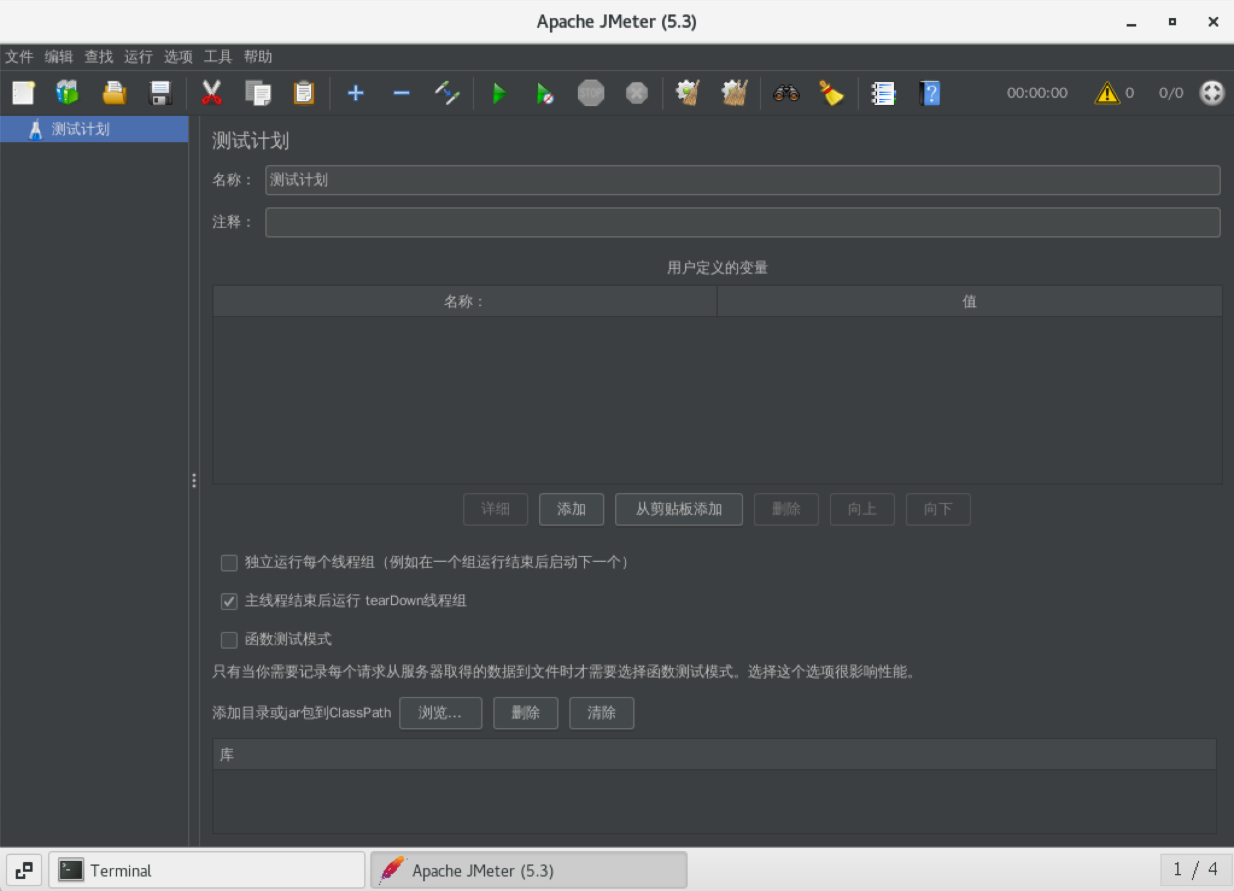Screen dimensions: 1234x891
Task: Open the 运行 menu
Action: coord(139,57)
